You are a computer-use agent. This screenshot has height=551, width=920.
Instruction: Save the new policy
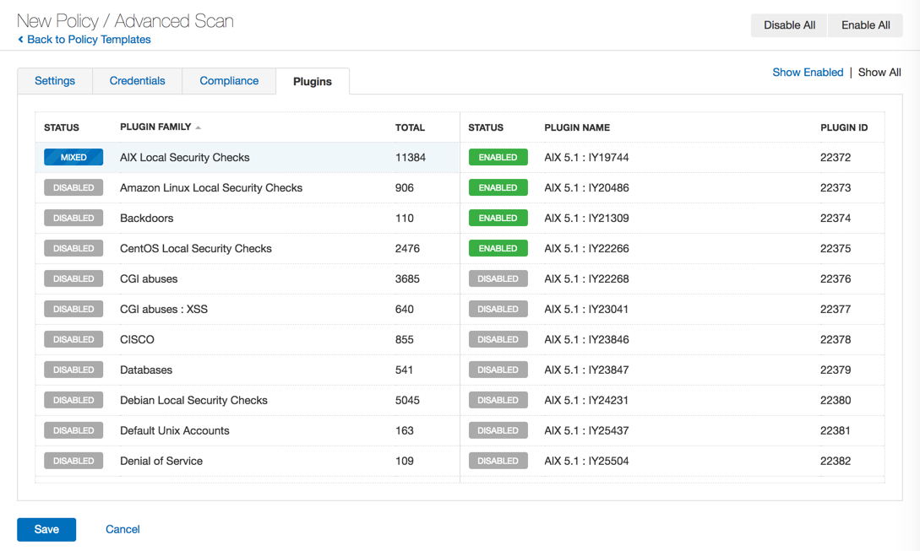pos(46,529)
